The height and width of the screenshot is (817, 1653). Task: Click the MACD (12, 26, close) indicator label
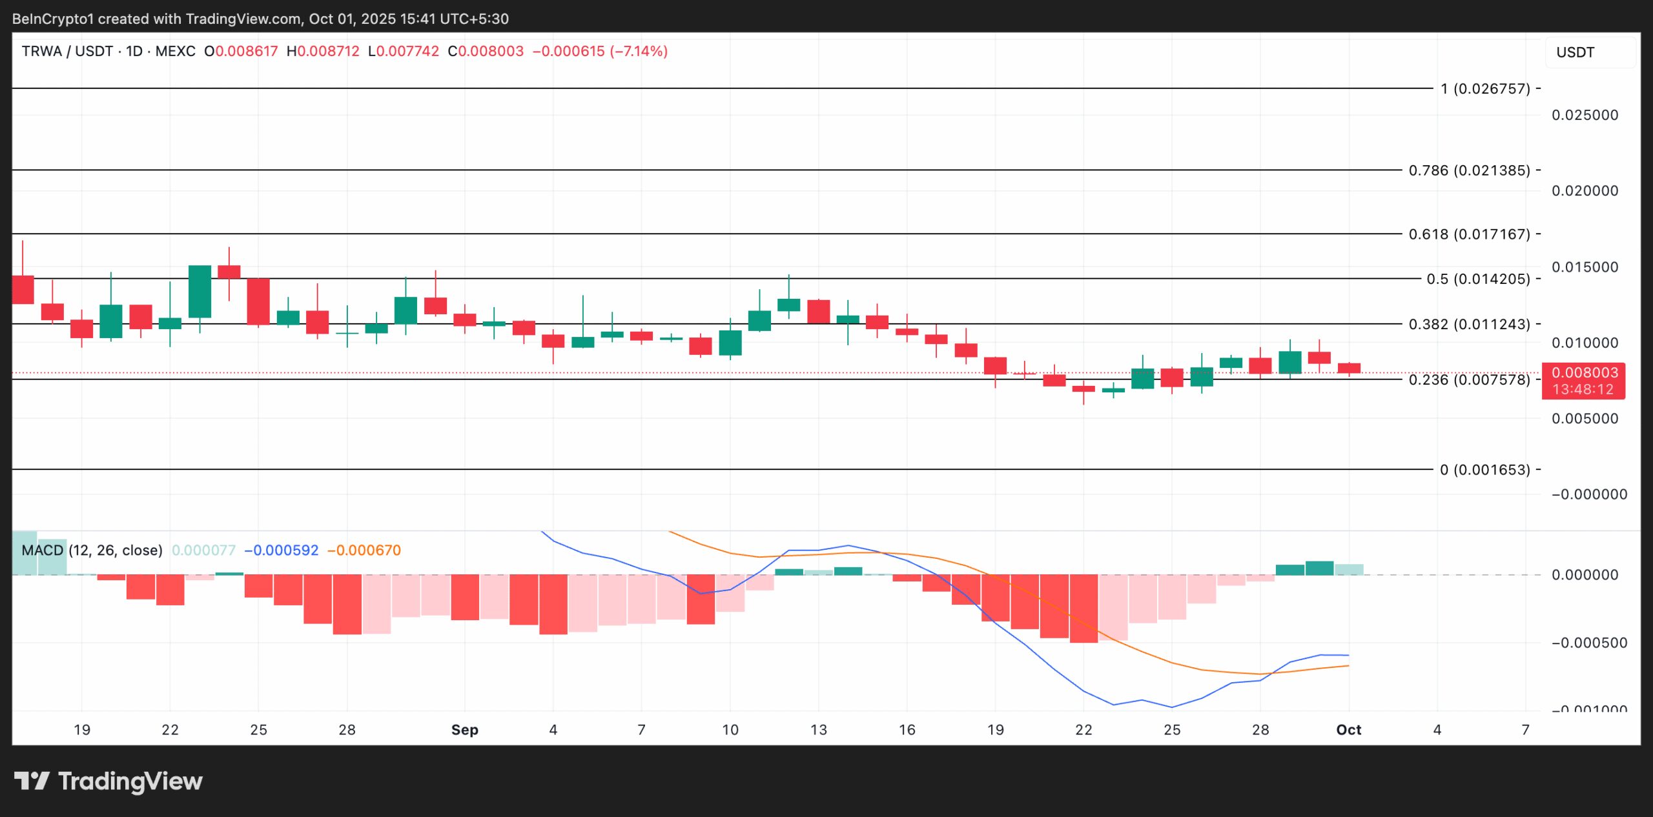[92, 550]
